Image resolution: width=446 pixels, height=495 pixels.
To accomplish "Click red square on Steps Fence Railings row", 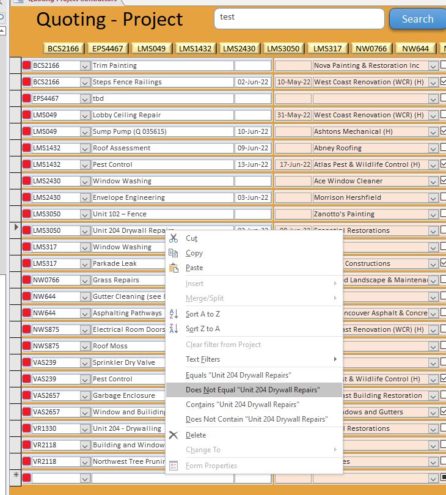I will tap(26, 82).
